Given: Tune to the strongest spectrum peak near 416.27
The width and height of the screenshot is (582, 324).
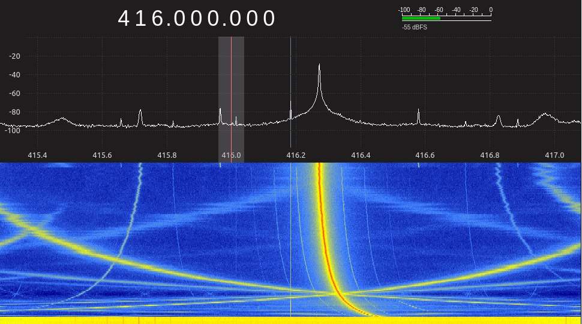Looking at the screenshot, I should [319, 66].
